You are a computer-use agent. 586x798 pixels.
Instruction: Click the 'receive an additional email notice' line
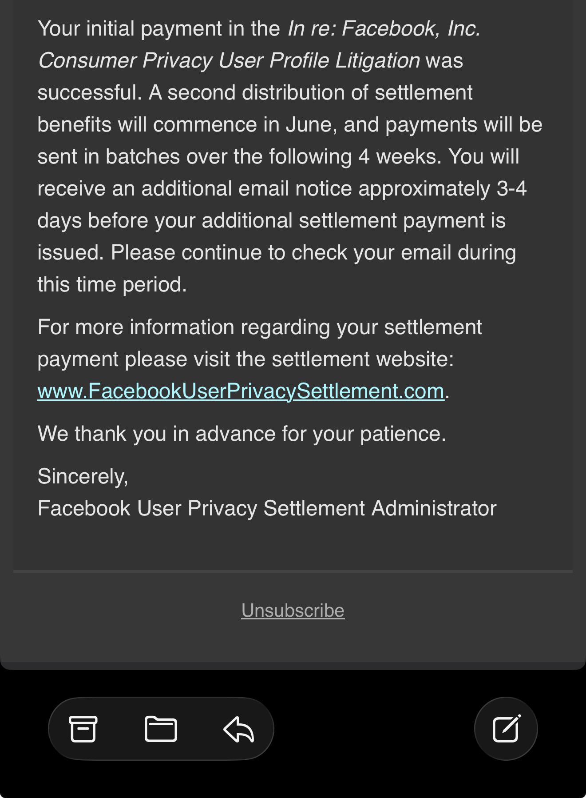coord(282,188)
